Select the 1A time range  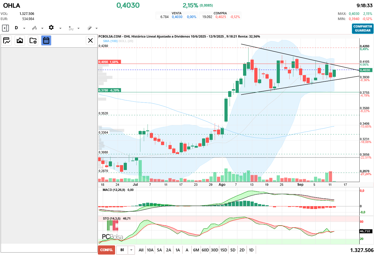(x=178, y=250)
